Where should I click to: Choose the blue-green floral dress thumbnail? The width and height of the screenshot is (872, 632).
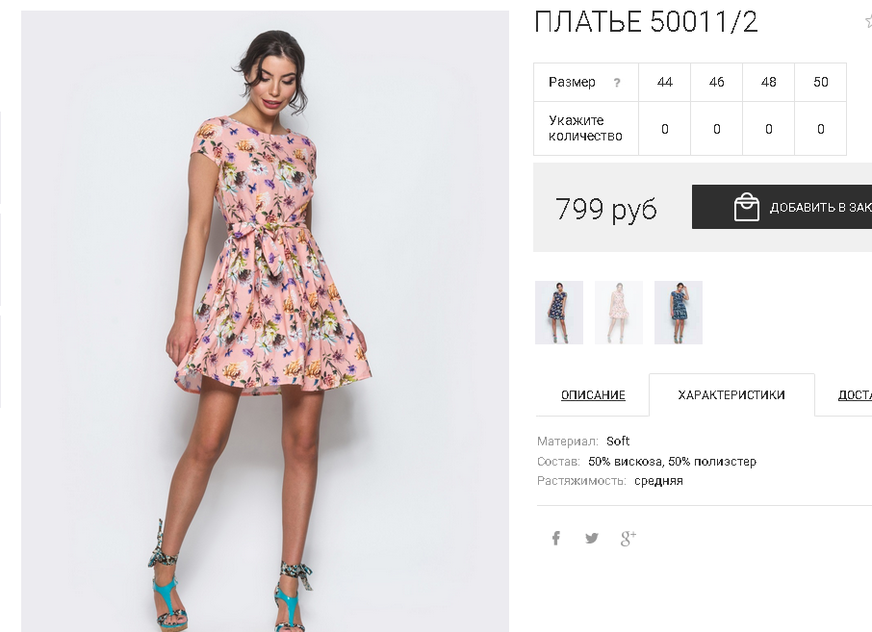pos(679,313)
